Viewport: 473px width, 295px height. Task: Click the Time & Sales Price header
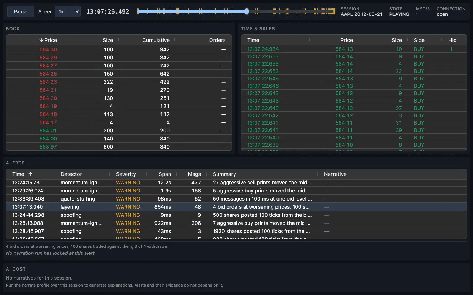347,40
